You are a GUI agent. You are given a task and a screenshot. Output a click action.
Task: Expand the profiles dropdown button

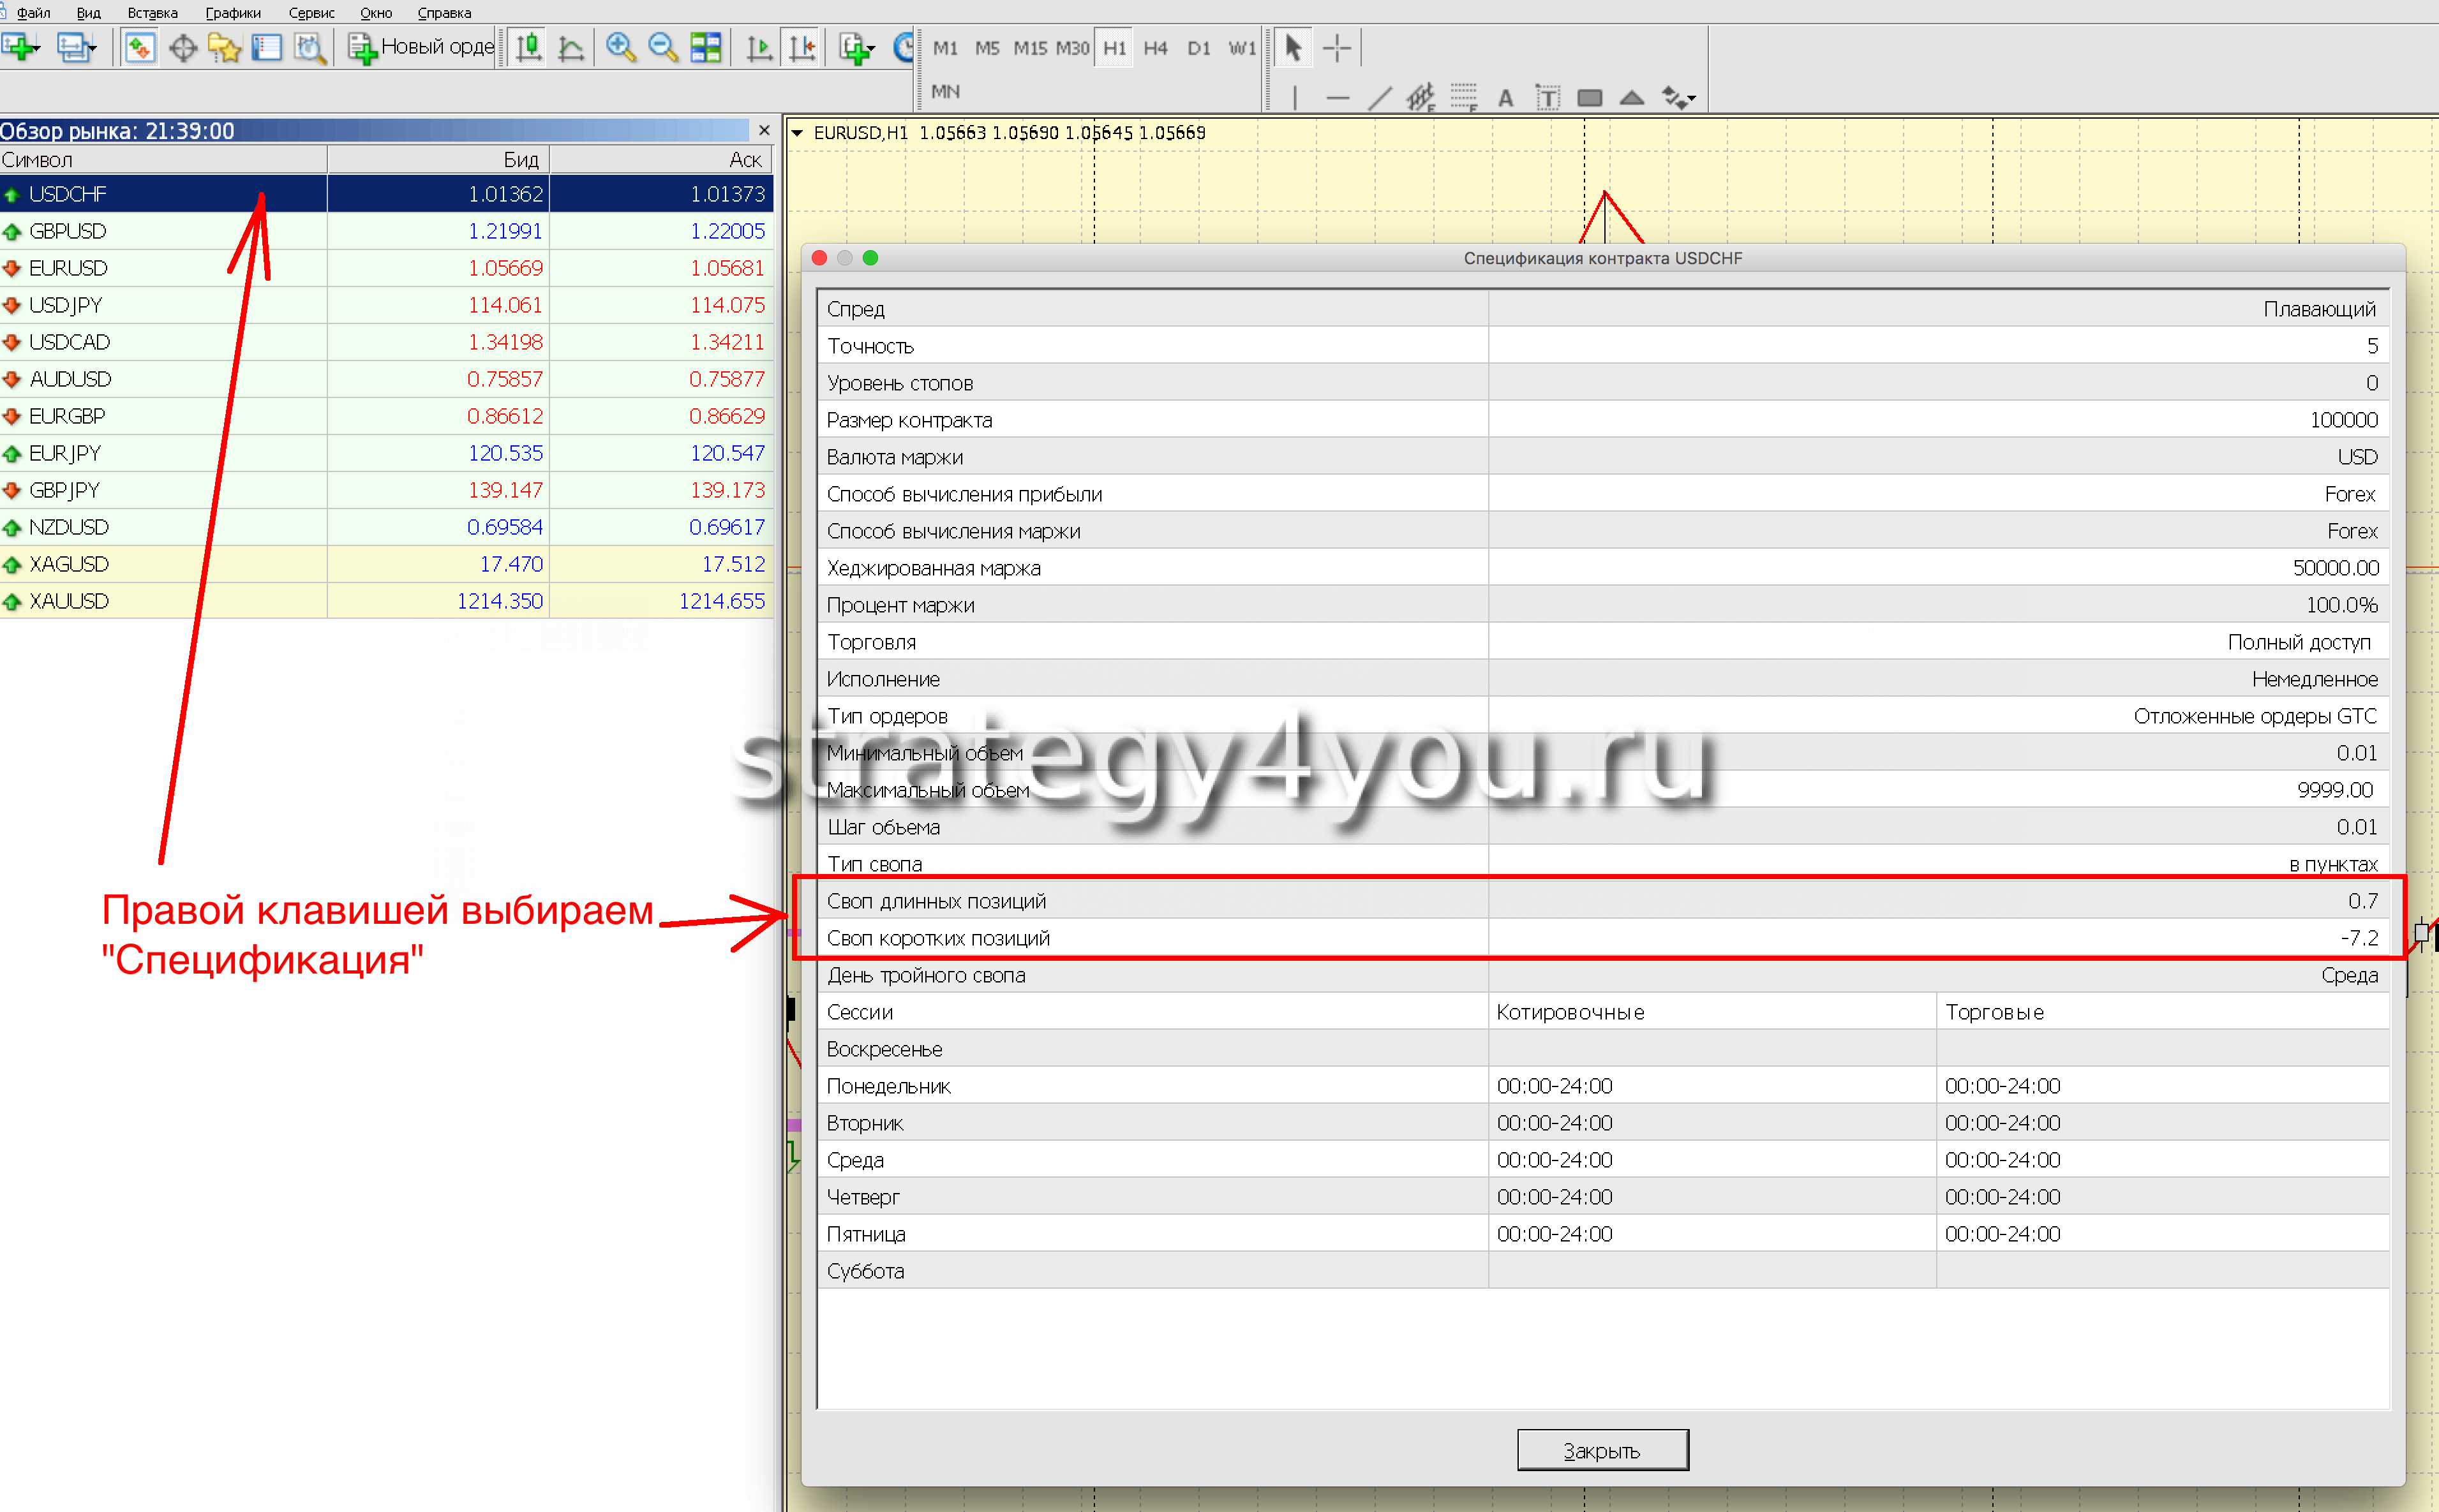tap(92, 47)
